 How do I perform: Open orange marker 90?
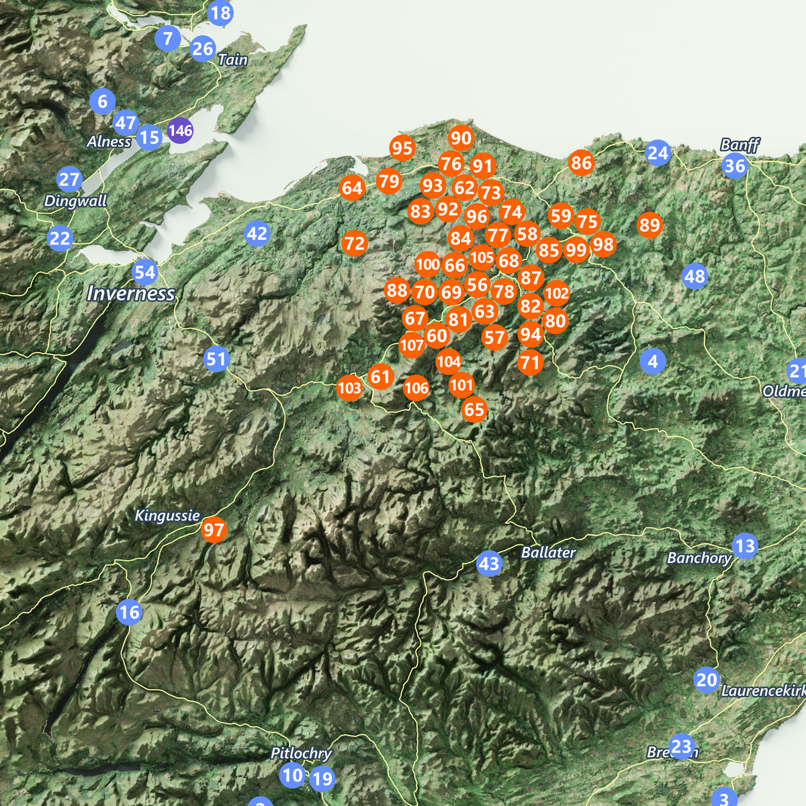pyautogui.click(x=461, y=138)
